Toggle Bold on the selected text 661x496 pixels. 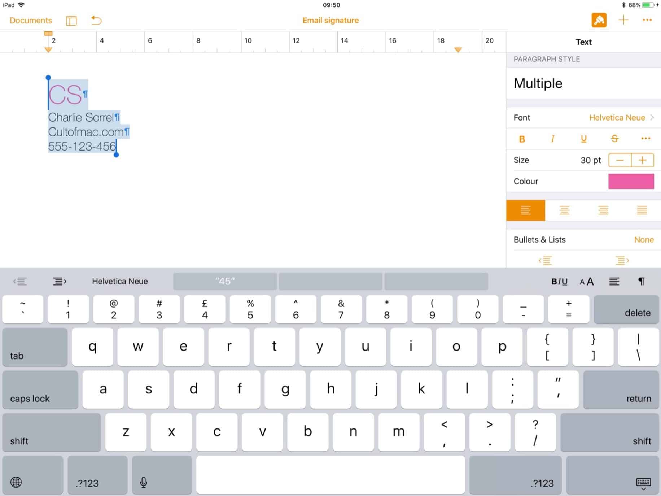point(521,139)
